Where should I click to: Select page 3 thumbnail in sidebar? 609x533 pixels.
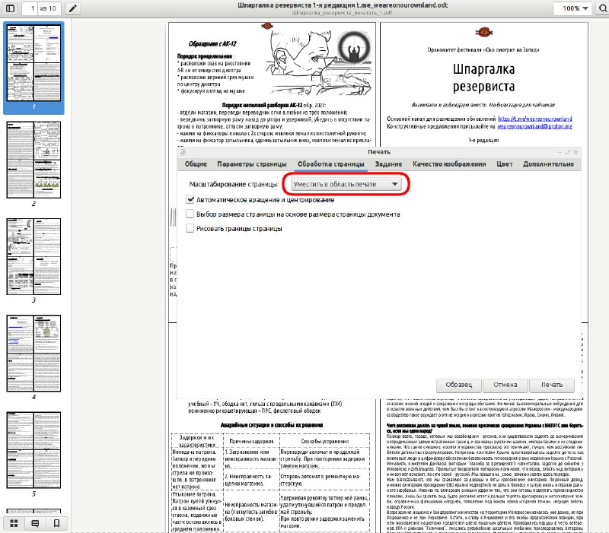click(33, 256)
